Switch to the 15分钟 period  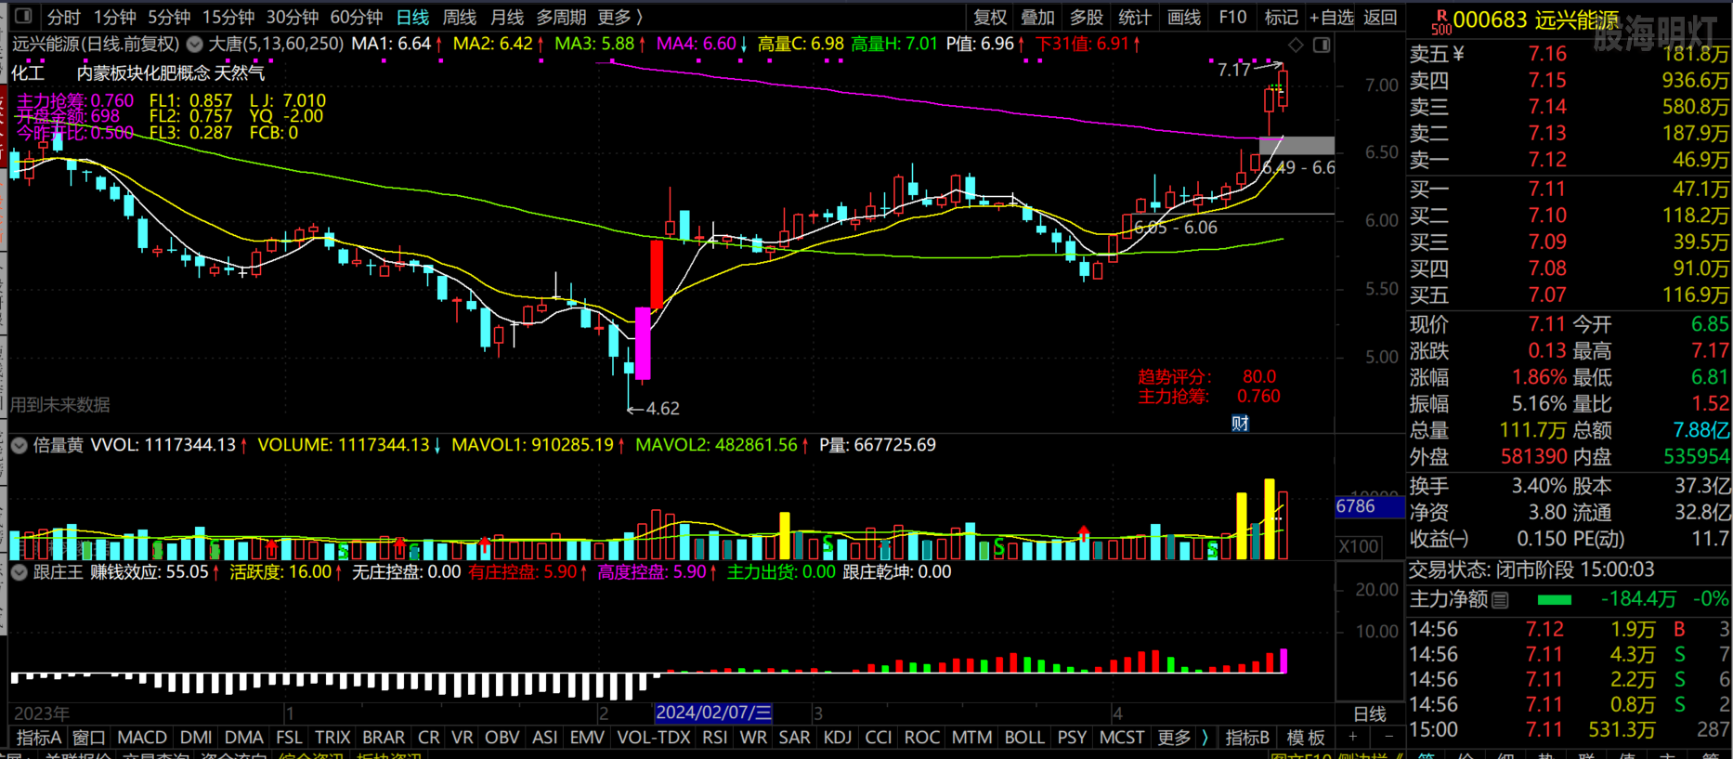[x=228, y=17]
